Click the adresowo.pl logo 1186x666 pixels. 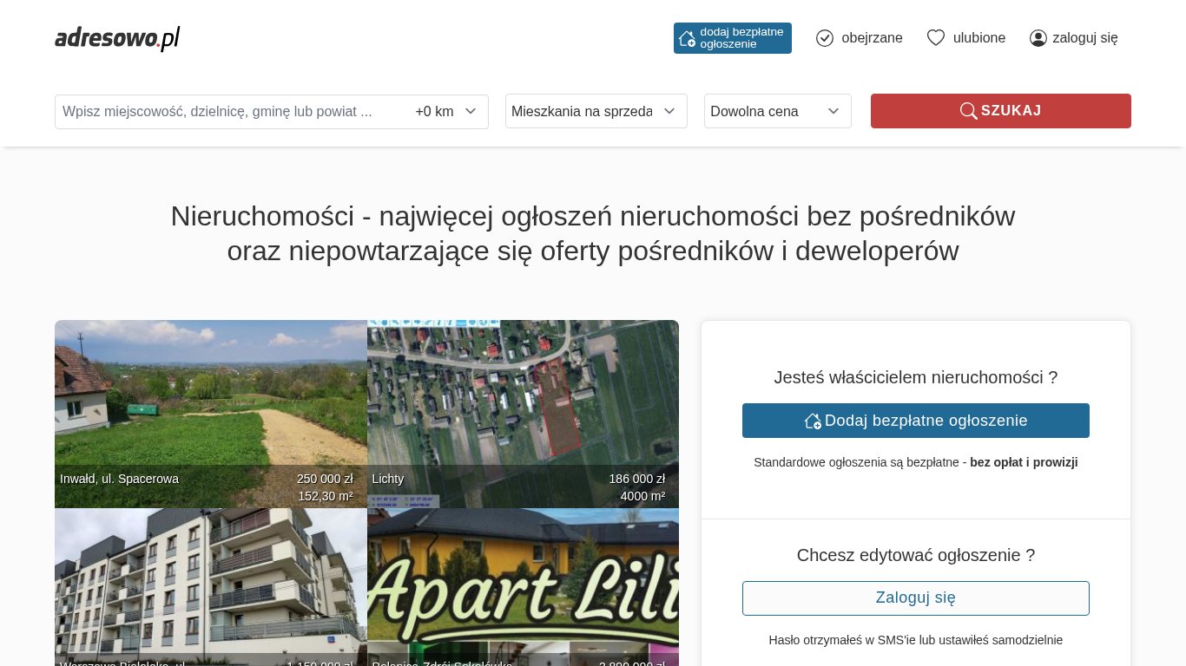coord(117,38)
